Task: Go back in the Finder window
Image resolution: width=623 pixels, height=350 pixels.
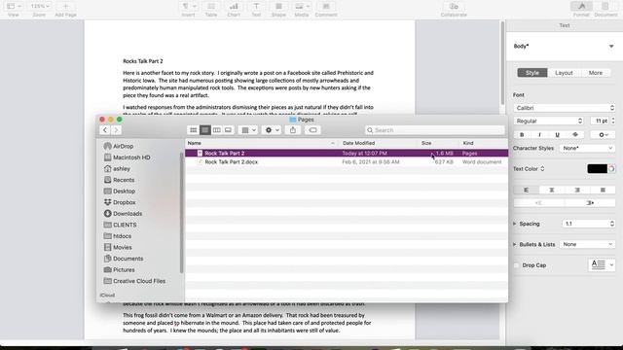Action: pyautogui.click(x=105, y=130)
